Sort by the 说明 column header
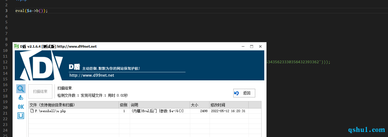Image resolution: width=388 pixels, height=137 pixels. tap(160, 105)
